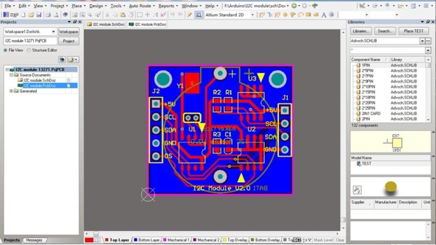Open the Advsch.SCHLIB library dropdown

point(422,41)
